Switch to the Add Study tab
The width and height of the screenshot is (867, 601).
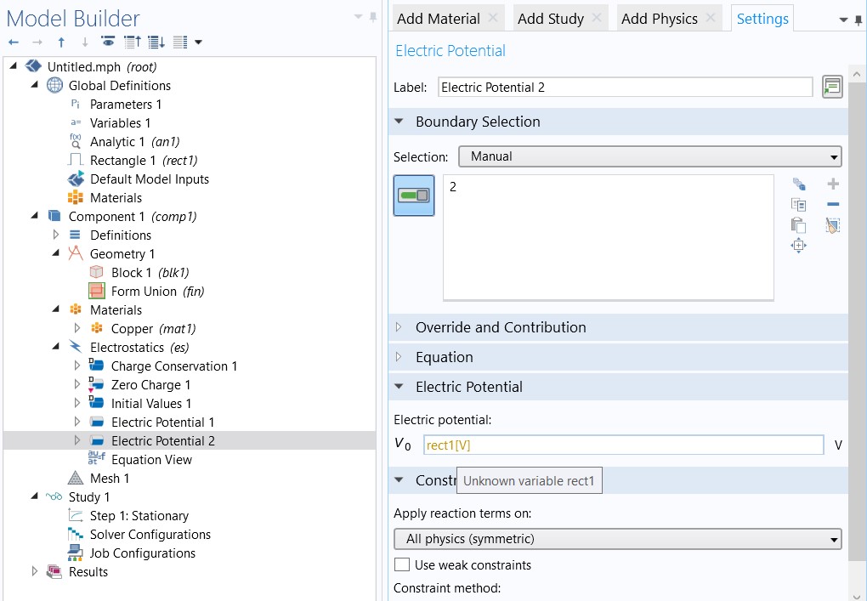[550, 19]
